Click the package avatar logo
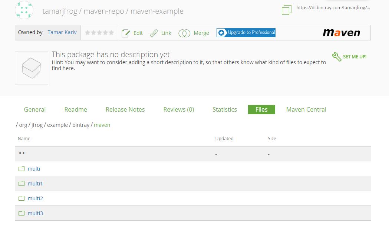This screenshot has height=250, width=389. pos(24,10)
